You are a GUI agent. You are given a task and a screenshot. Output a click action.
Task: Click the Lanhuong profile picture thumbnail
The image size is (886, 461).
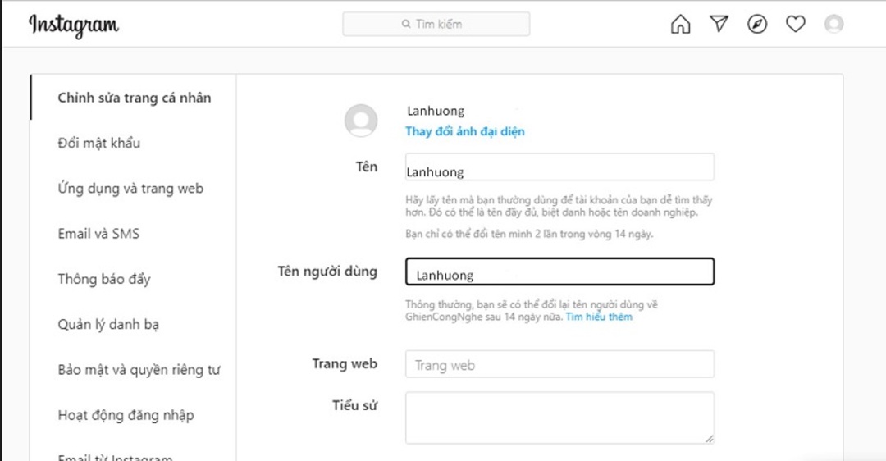pos(361,121)
